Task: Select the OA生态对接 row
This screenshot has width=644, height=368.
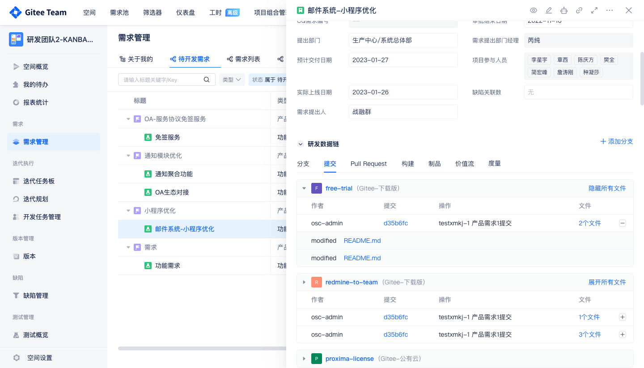Action: tap(202, 192)
